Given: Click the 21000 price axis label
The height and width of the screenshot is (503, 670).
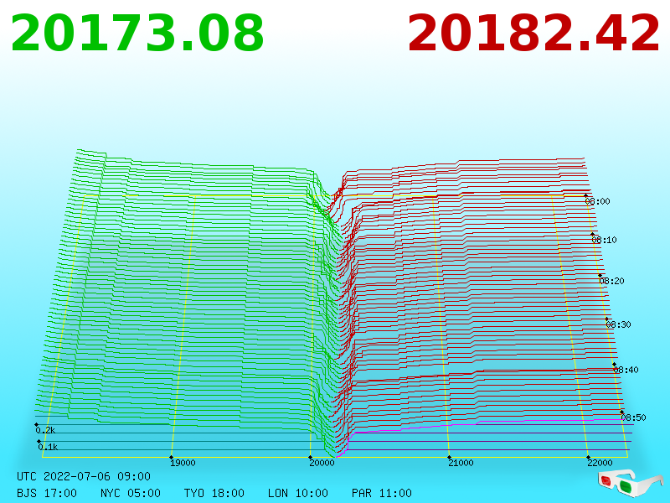Looking at the screenshot, I should [x=461, y=463].
